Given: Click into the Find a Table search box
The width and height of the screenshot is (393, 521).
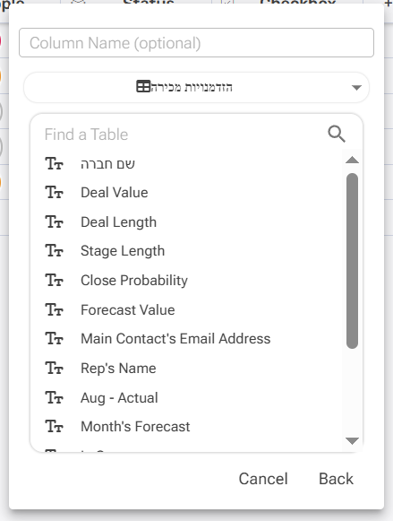Looking at the screenshot, I should 184,135.
